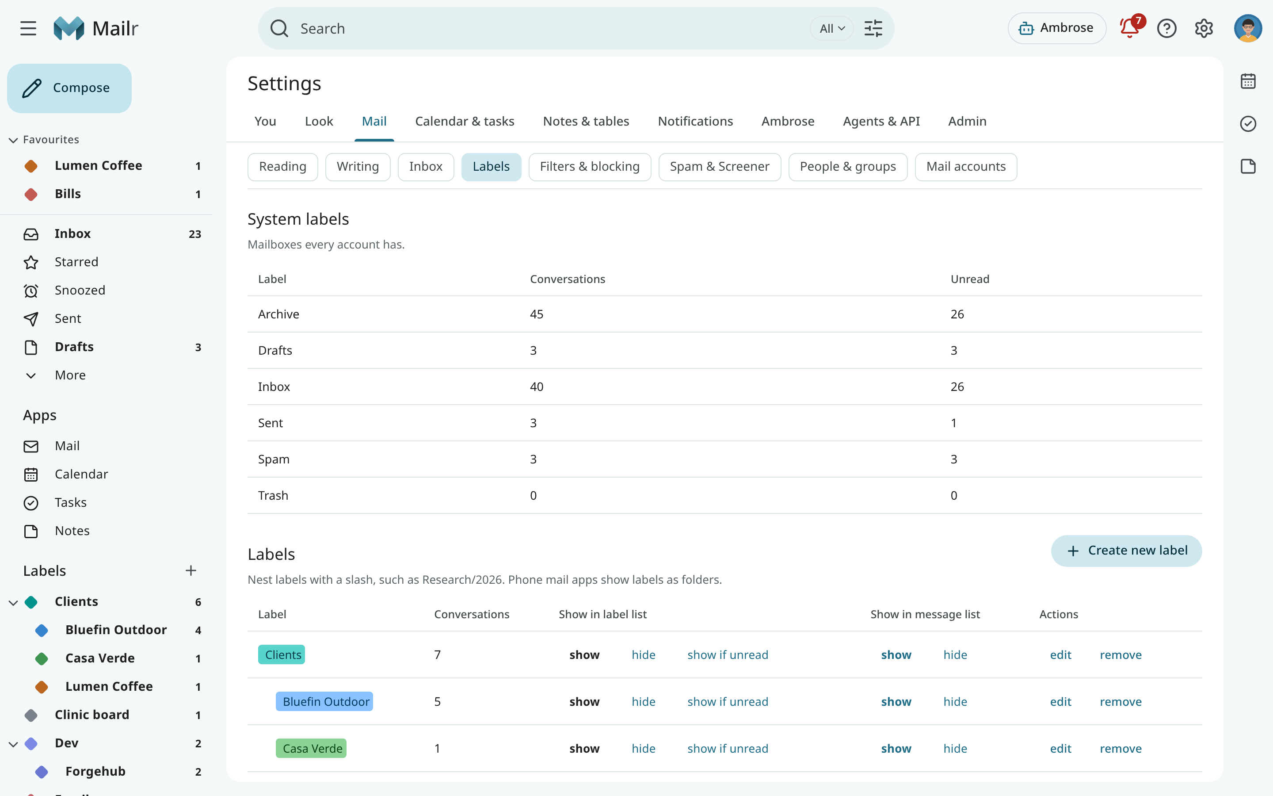Open the Calendar app in sidebar
The height and width of the screenshot is (796, 1273).
point(106,475)
